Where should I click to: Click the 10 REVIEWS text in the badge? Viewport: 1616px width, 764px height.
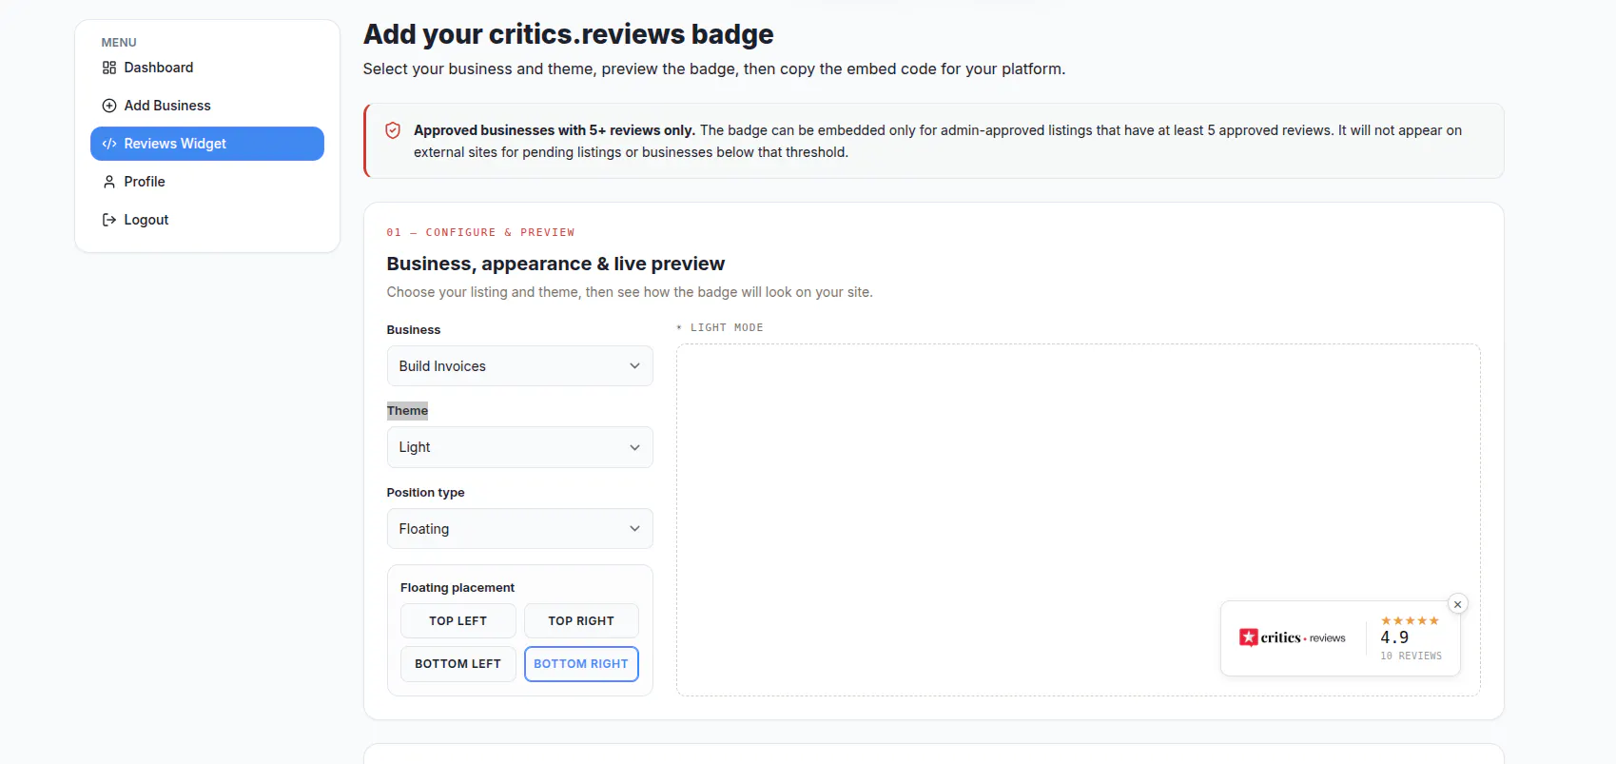(1411, 656)
